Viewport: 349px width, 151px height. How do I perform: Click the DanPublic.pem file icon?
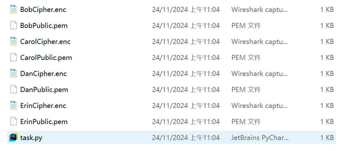point(13,89)
